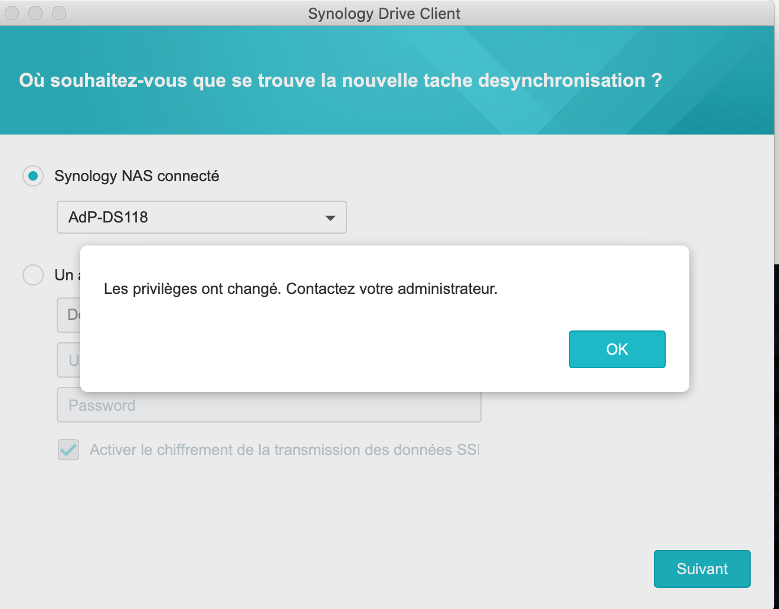Screen dimensions: 779x609
Task: Select the second radio option starting with Un
Action: pyautogui.click(x=33, y=275)
